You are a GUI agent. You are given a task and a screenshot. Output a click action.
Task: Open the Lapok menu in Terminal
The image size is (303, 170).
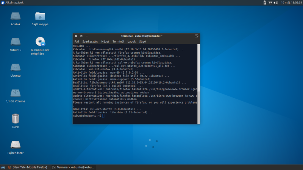click(x=131, y=42)
